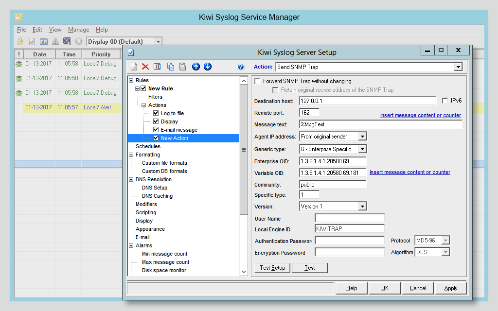Create a new rule item
The height and width of the screenshot is (311, 498).
pos(134,67)
